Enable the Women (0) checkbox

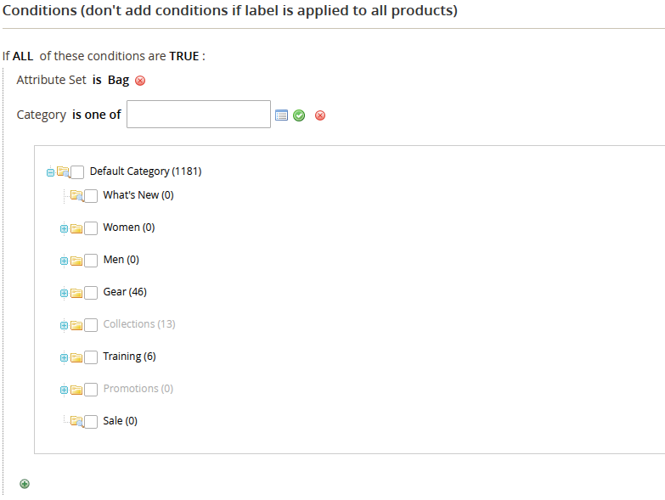pos(91,228)
